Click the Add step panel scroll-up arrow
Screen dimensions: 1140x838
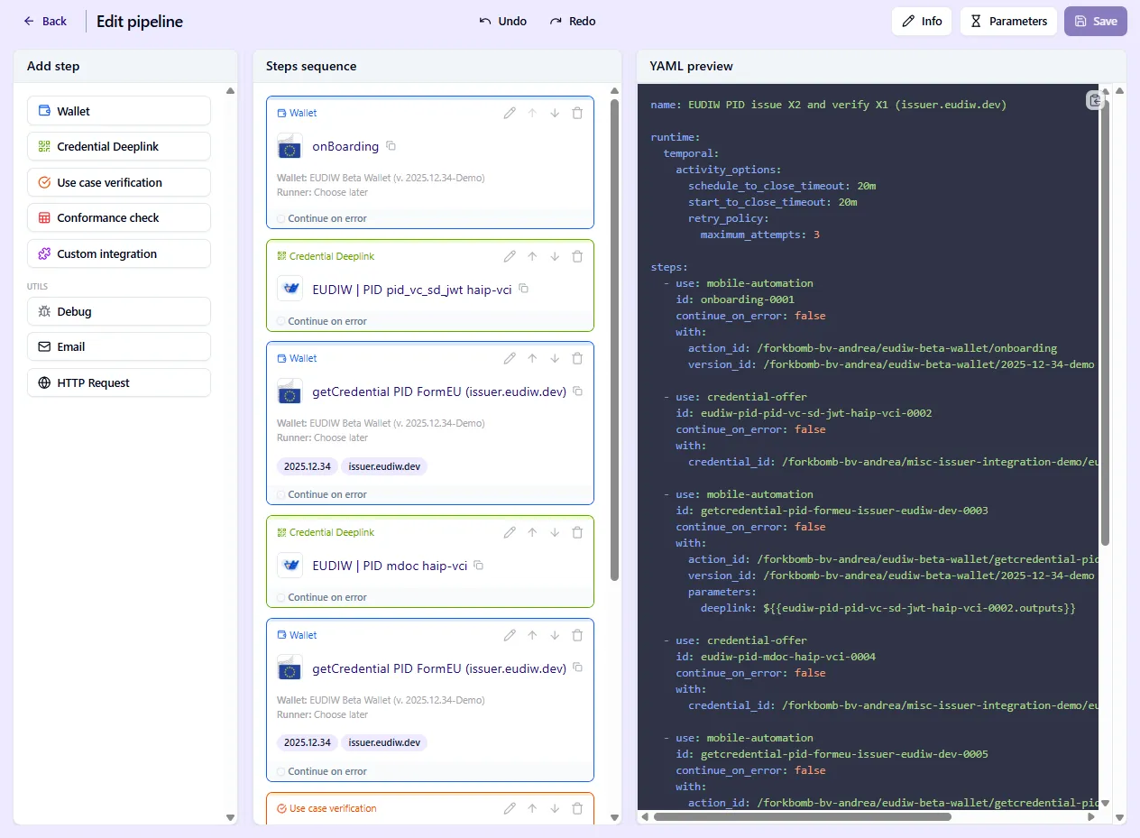(230, 91)
